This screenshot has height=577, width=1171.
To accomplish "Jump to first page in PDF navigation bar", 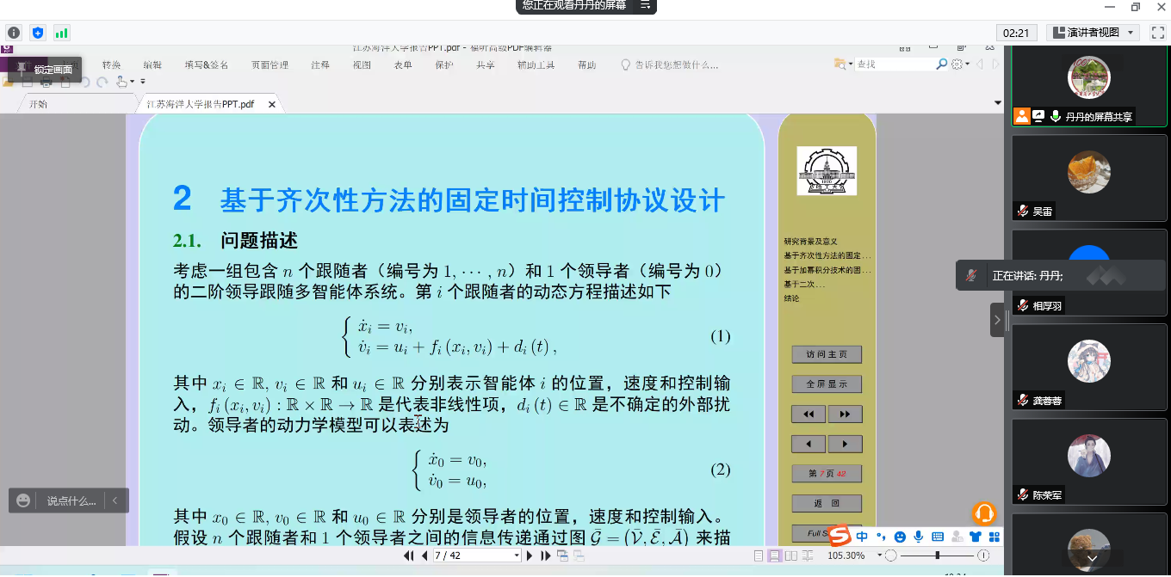I will click(409, 556).
